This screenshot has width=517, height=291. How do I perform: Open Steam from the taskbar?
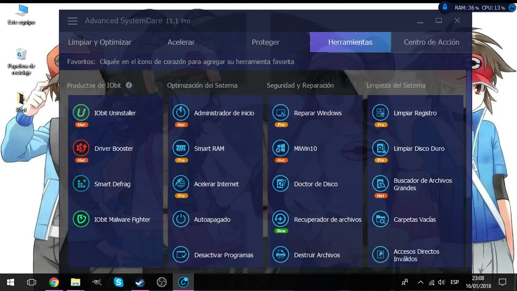140,282
